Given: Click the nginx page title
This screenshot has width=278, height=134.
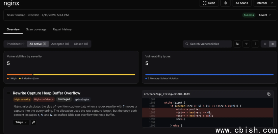Looking at the screenshot, I should pos(11,3).
